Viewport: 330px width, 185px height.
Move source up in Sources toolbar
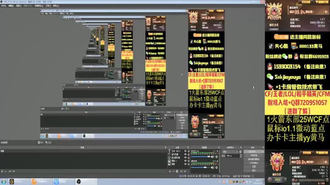pos(181,171)
